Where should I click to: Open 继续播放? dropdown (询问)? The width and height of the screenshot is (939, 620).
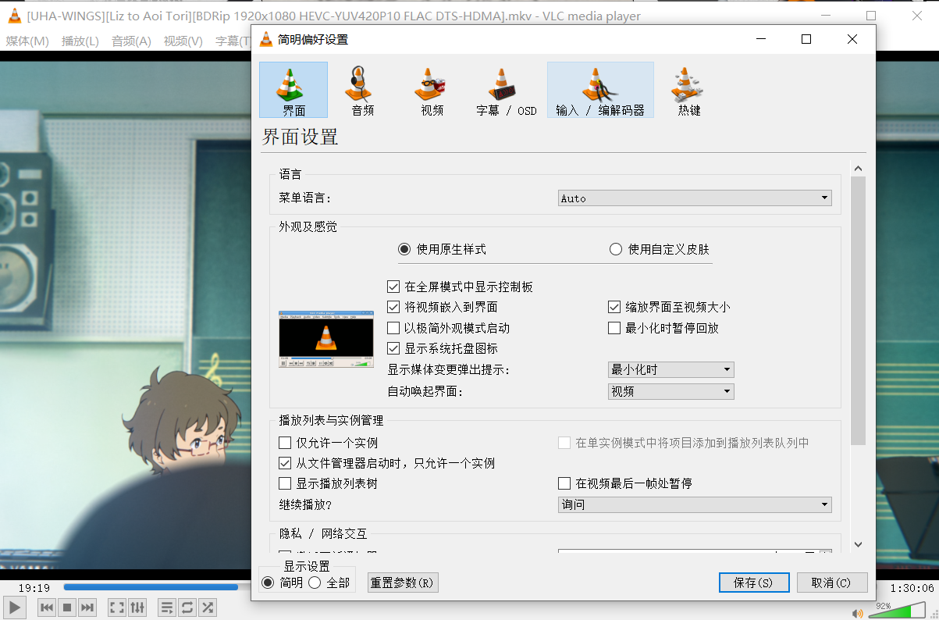pyautogui.click(x=695, y=504)
